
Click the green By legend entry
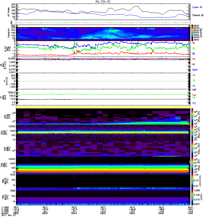[x=194, y=48]
